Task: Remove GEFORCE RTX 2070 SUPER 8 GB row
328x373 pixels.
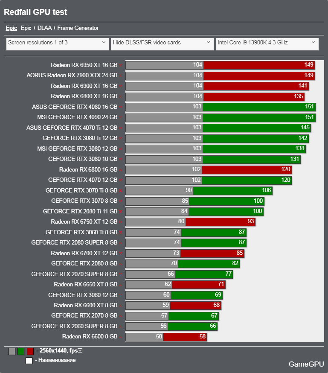Action: point(121,274)
